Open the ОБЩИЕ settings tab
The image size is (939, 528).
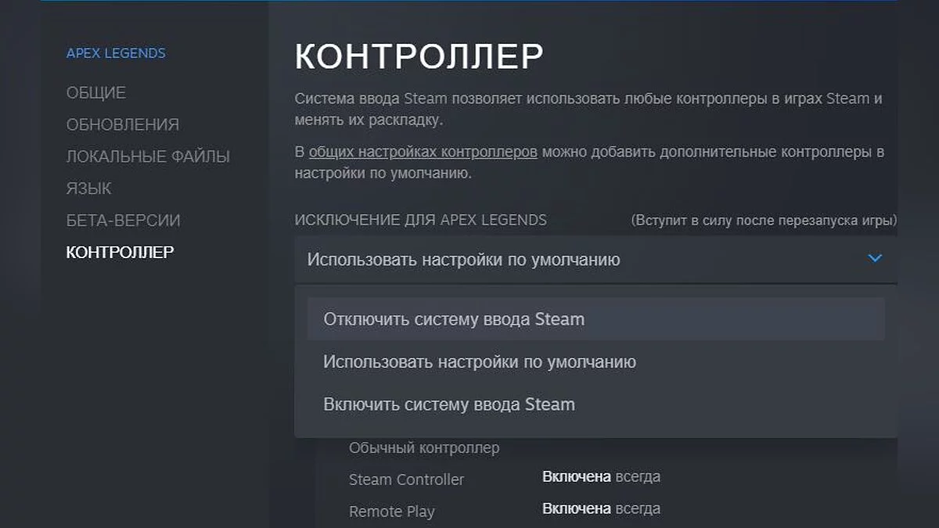point(95,92)
